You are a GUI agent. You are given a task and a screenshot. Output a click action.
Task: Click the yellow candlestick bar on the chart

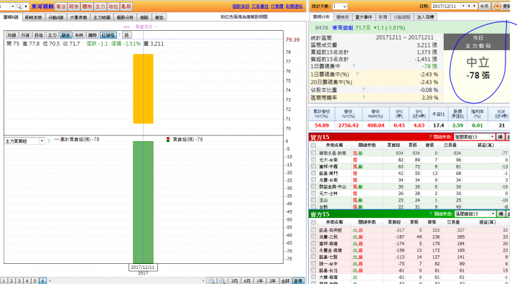pyautogui.click(x=143, y=89)
